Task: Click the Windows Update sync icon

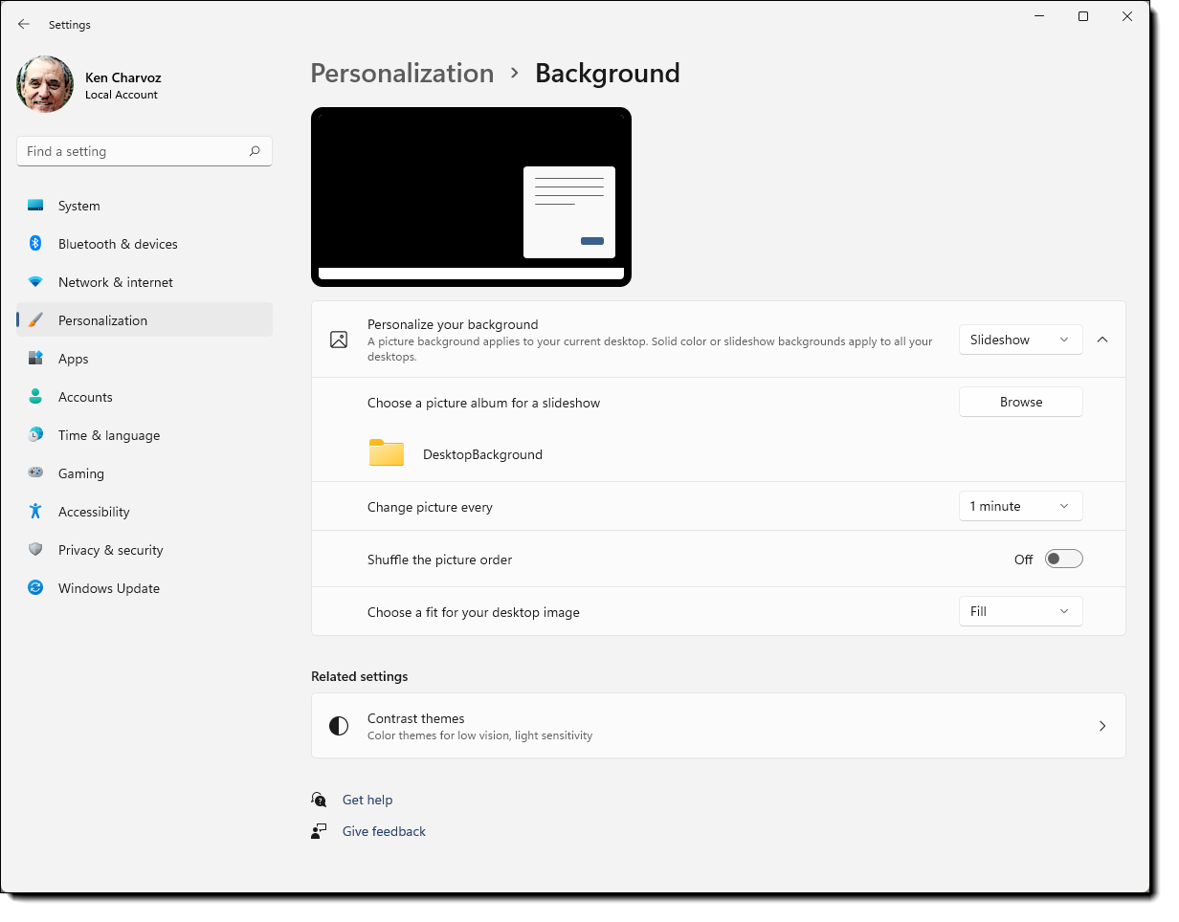Action: [x=35, y=588]
